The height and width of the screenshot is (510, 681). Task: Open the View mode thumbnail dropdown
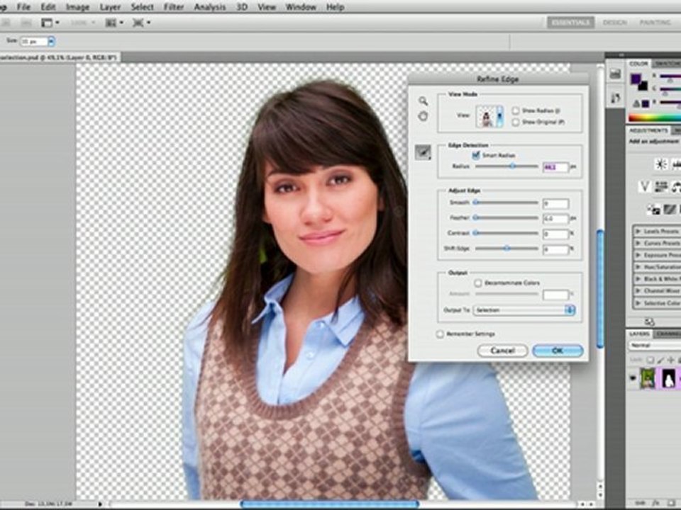[490, 116]
